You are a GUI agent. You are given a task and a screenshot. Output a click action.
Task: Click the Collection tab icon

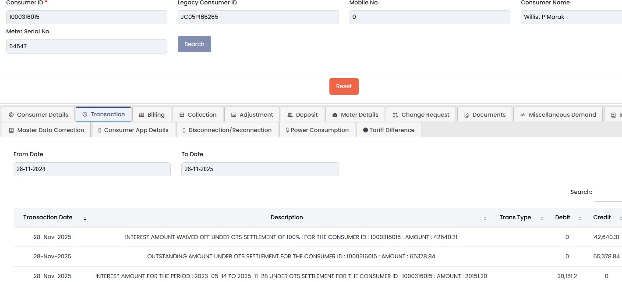pyautogui.click(x=182, y=115)
